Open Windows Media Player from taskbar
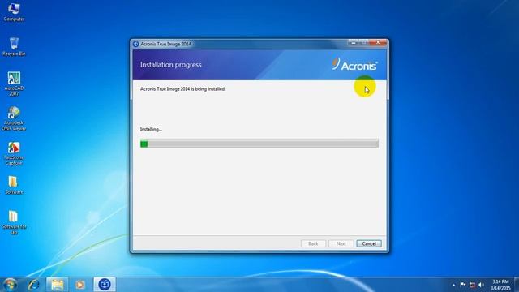 coord(79,285)
